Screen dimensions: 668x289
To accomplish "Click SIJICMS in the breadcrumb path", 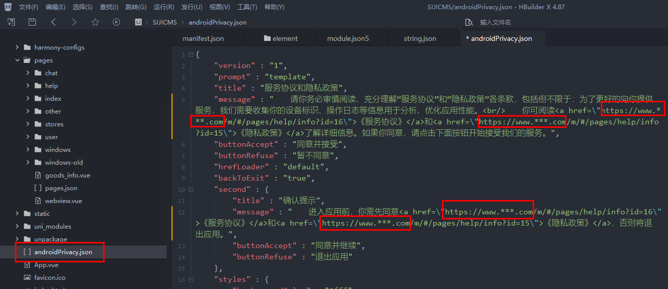I will pos(164,23).
